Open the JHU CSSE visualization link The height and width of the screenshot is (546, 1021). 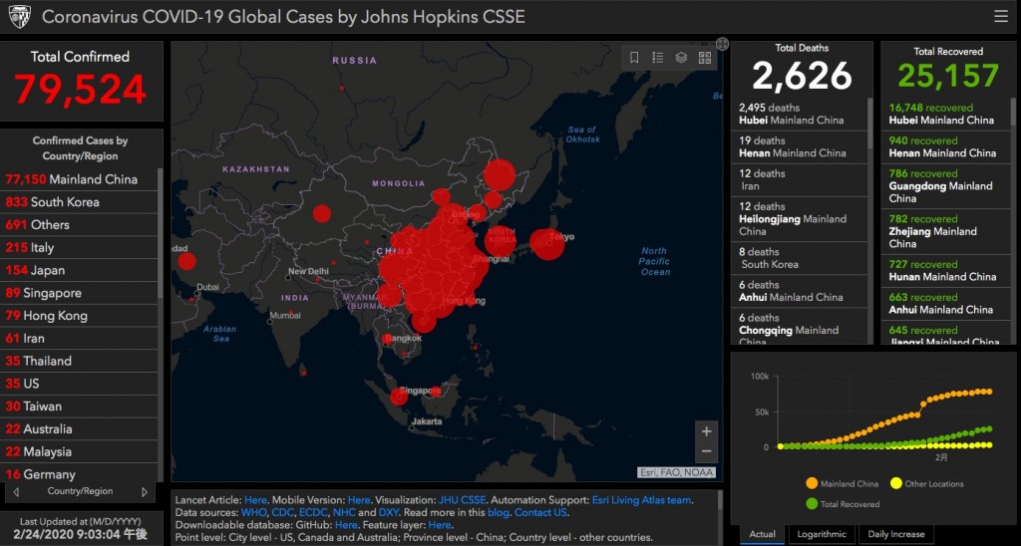tap(462, 500)
